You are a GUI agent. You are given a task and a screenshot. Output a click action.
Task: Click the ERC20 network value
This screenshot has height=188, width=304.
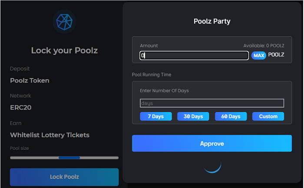[x=21, y=107]
